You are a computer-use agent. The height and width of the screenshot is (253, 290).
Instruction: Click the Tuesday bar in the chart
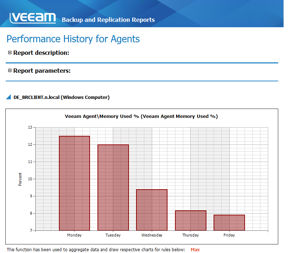click(x=113, y=187)
